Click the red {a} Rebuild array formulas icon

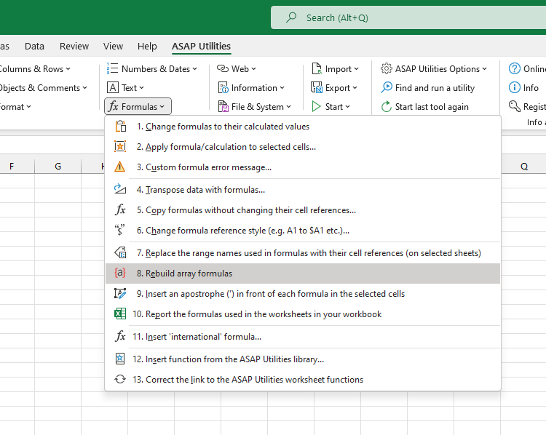coord(120,273)
